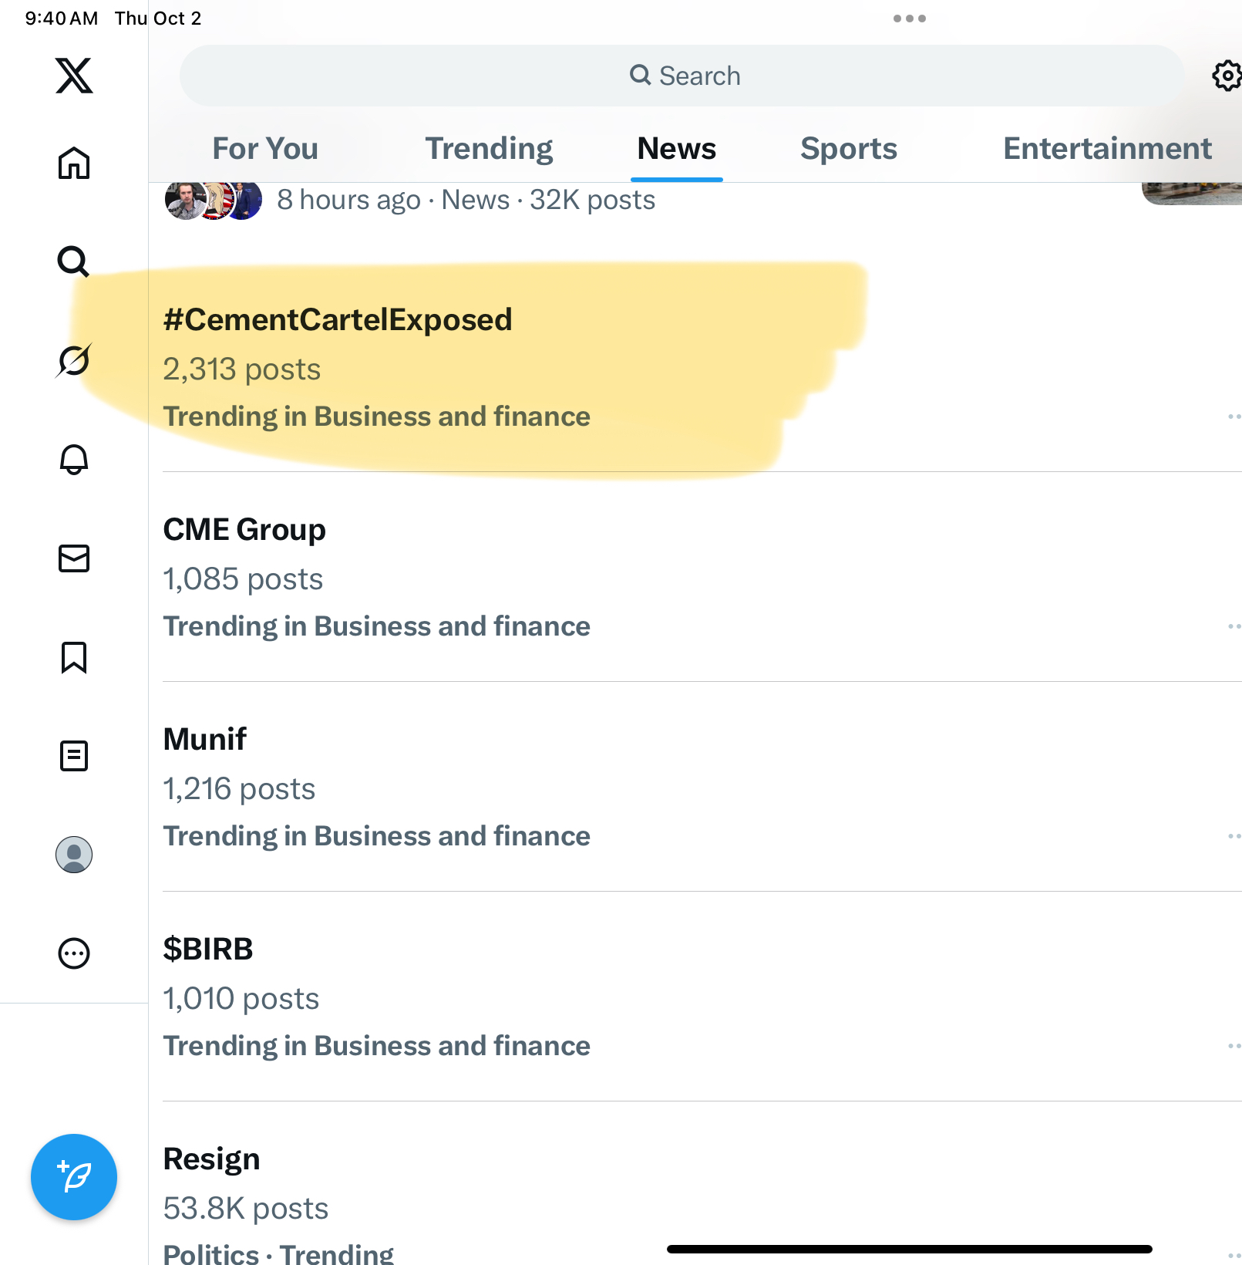Screen dimensions: 1242x1265
Task: Open the #CementCartelExposed trend
Action: point(338,320)
